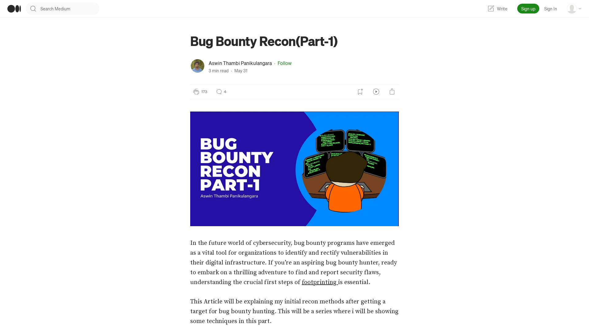
Task: Click the share article icon
Action: (392, 91)
